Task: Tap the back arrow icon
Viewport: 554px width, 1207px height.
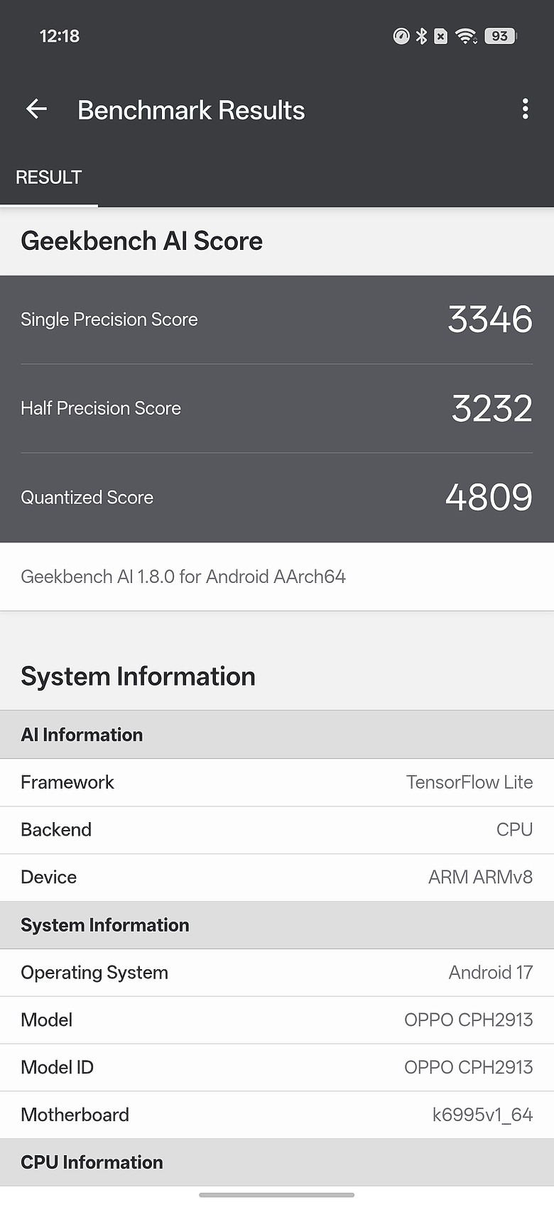Action: [36, 109]
